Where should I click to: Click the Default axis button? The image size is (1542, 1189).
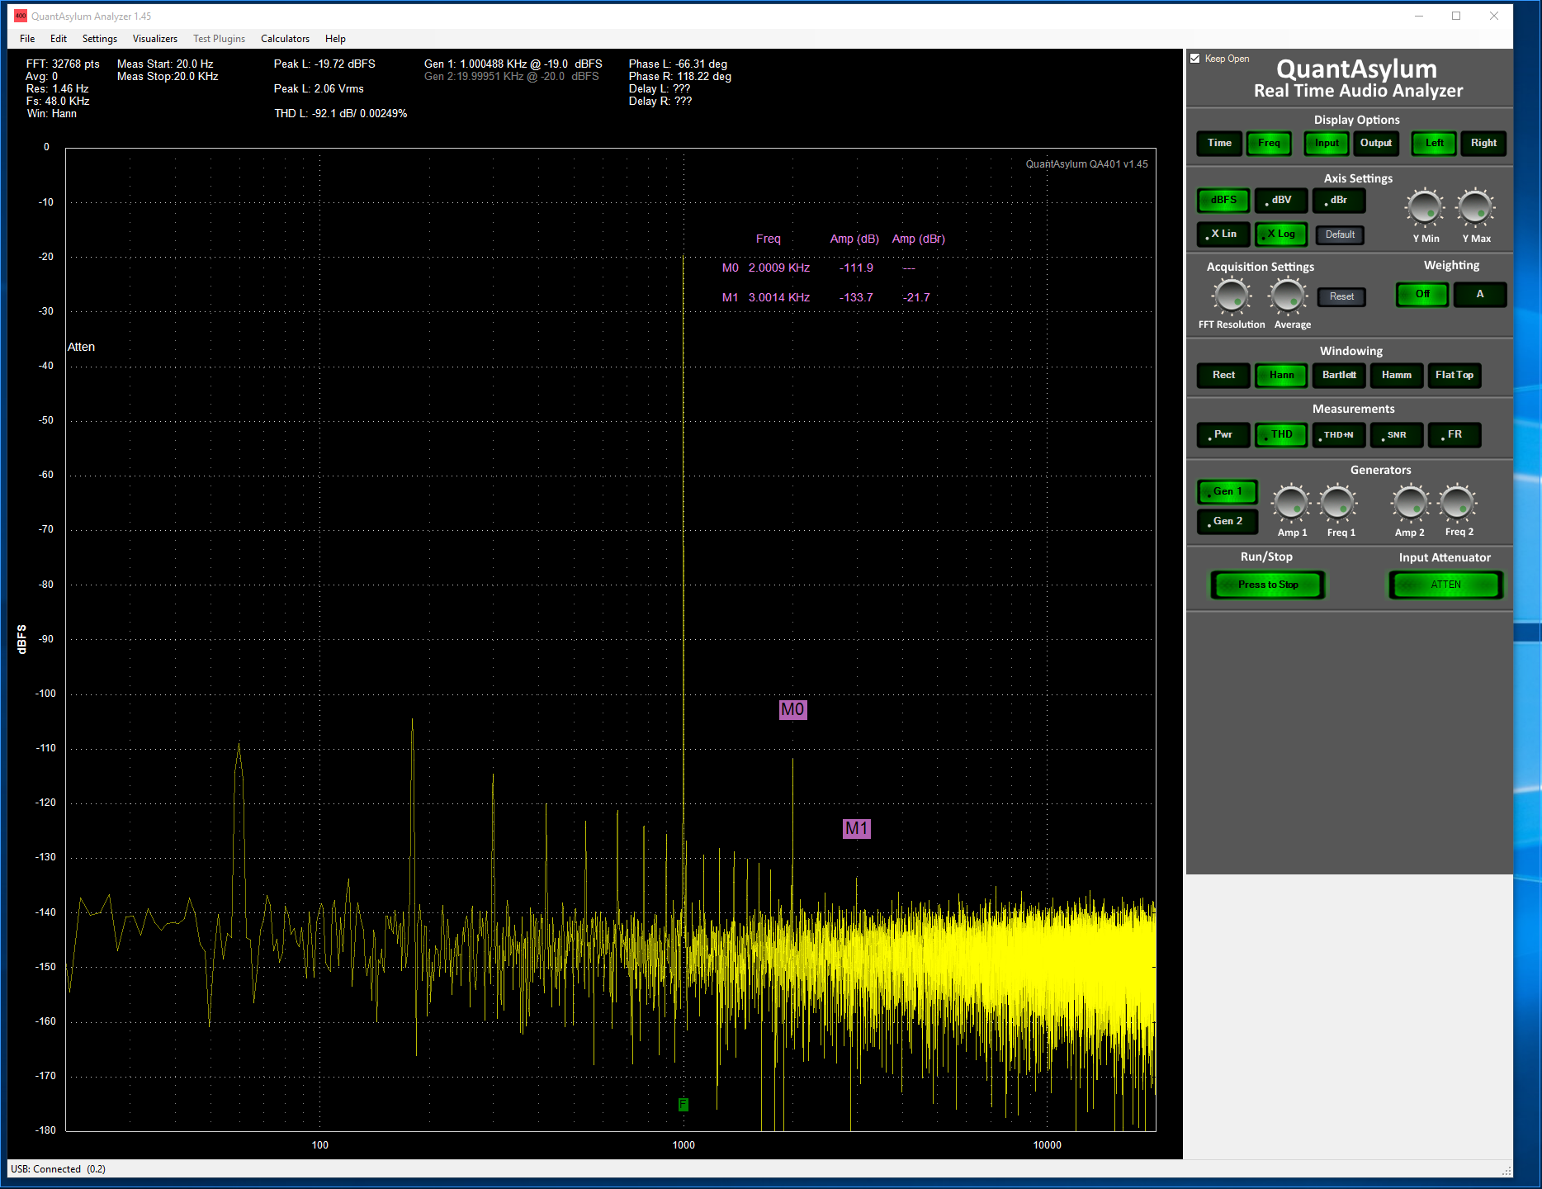point(1340,234)
